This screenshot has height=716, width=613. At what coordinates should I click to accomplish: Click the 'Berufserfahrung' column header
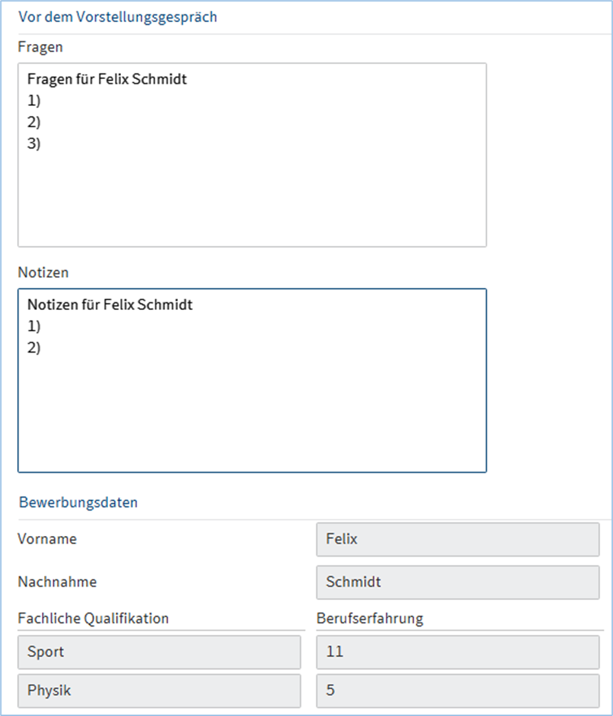click(x=370, y=618)
